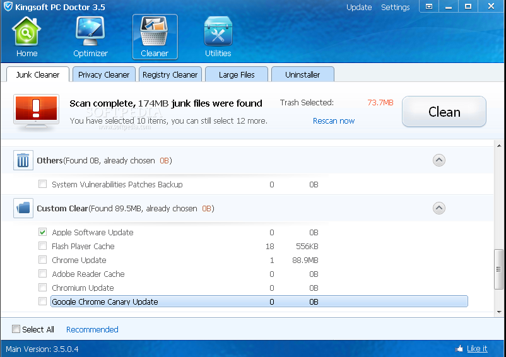Click the Apple Software Update label
The width and height of the screenshot is (506, 357).
[x=93, y=232]
